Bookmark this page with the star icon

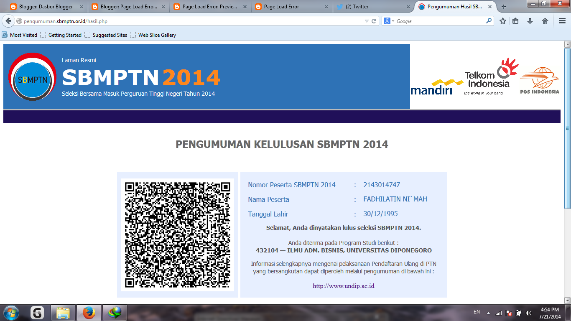[x=503, y=21]
